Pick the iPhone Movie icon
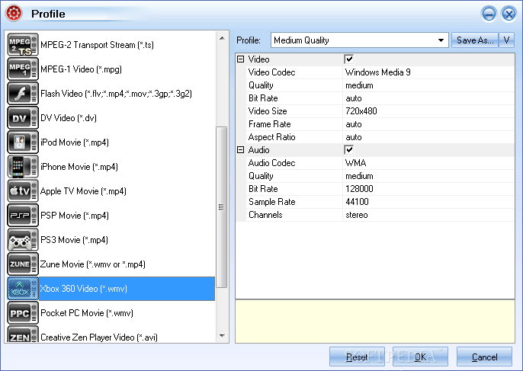This screenshot has height=371, width=523. 23,166
